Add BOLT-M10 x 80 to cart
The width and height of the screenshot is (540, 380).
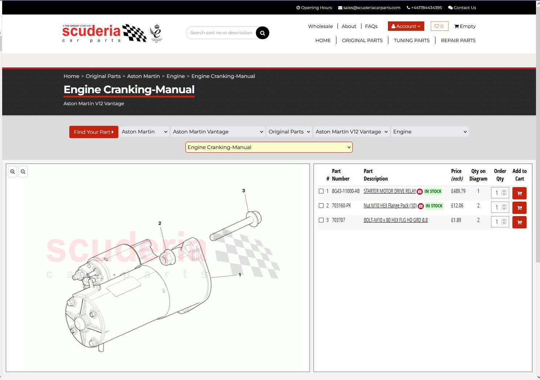(x=519, y=222)
